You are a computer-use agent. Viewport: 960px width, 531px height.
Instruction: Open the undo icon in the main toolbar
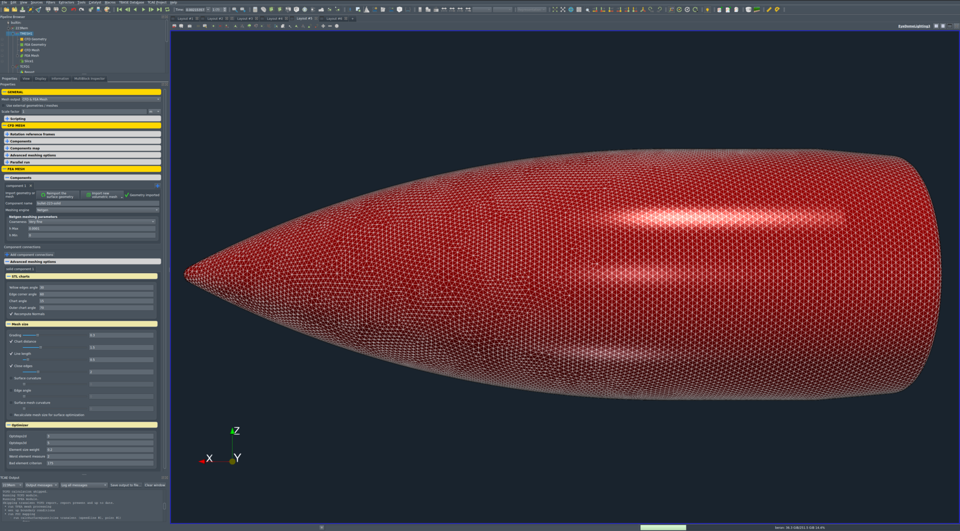tap(73, 9)
